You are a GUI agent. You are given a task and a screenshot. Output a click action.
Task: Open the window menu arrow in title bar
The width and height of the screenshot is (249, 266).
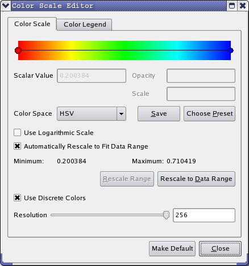click(6, 6)
